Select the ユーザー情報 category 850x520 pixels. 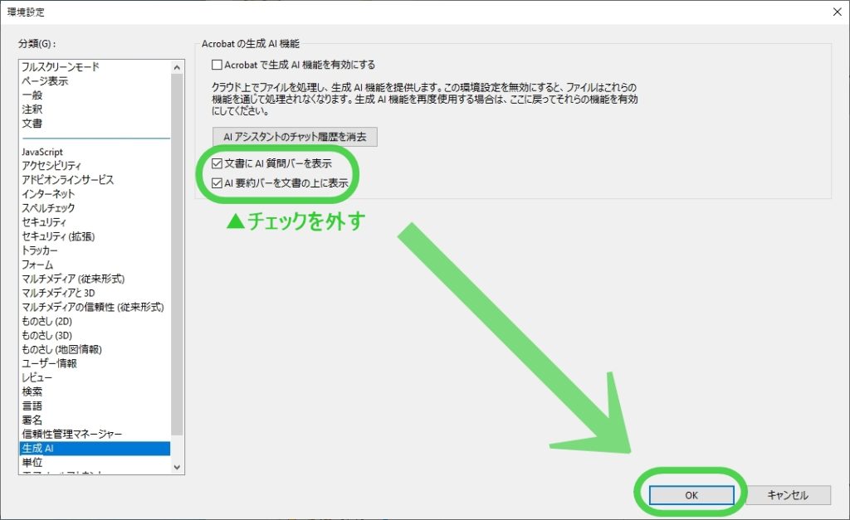coord(49,363)
